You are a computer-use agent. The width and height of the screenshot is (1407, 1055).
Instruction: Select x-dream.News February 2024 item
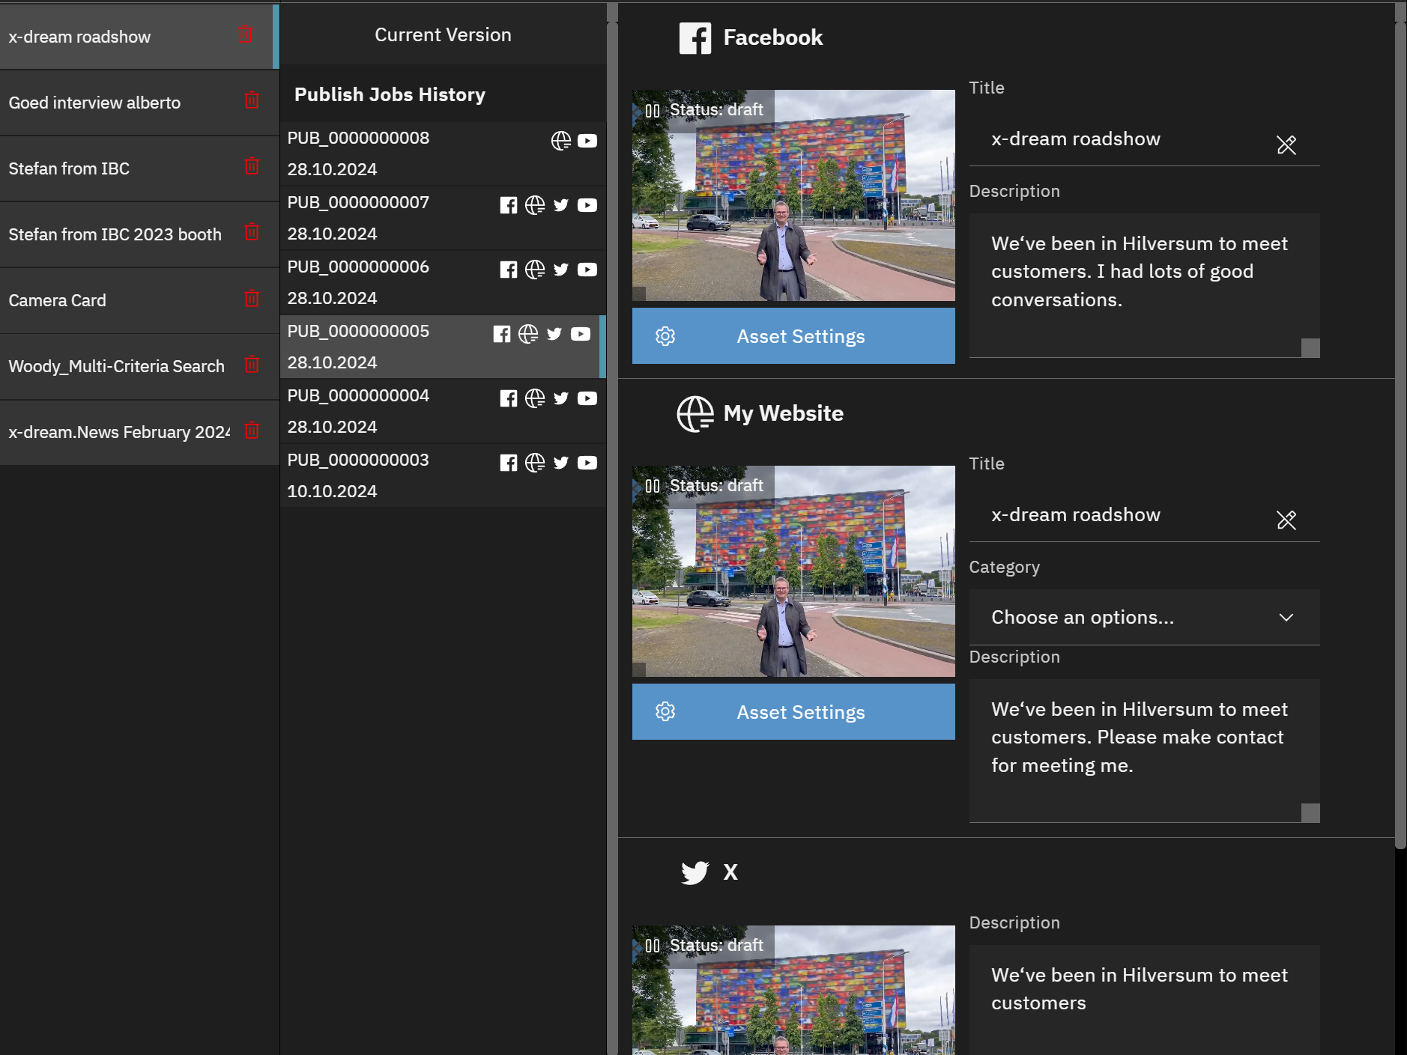pyautogui.click(x=139, y=432)
